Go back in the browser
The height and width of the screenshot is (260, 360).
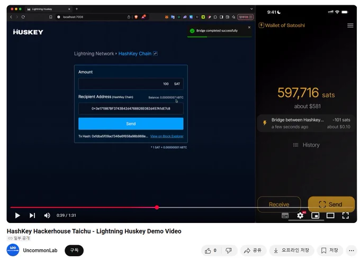tap(11, 17)
